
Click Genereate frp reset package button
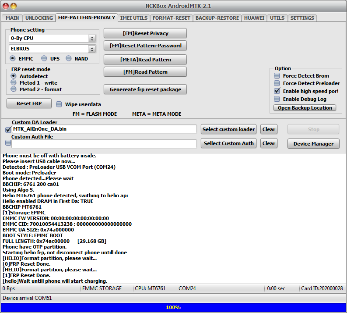tap(145, 89)
